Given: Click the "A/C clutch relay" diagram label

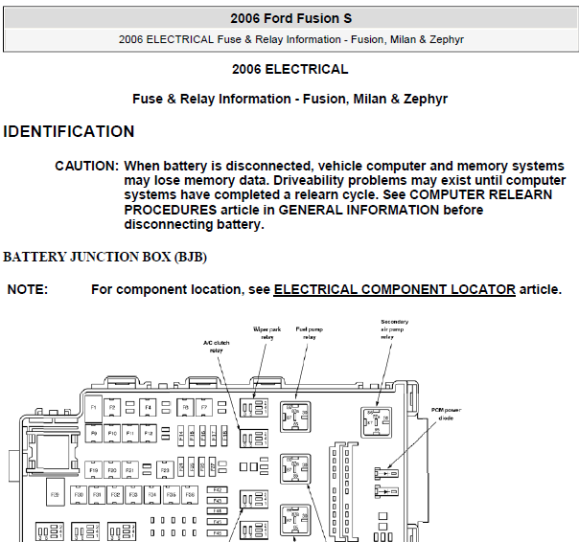Looking at the screenshot, I should click(217, 347).
